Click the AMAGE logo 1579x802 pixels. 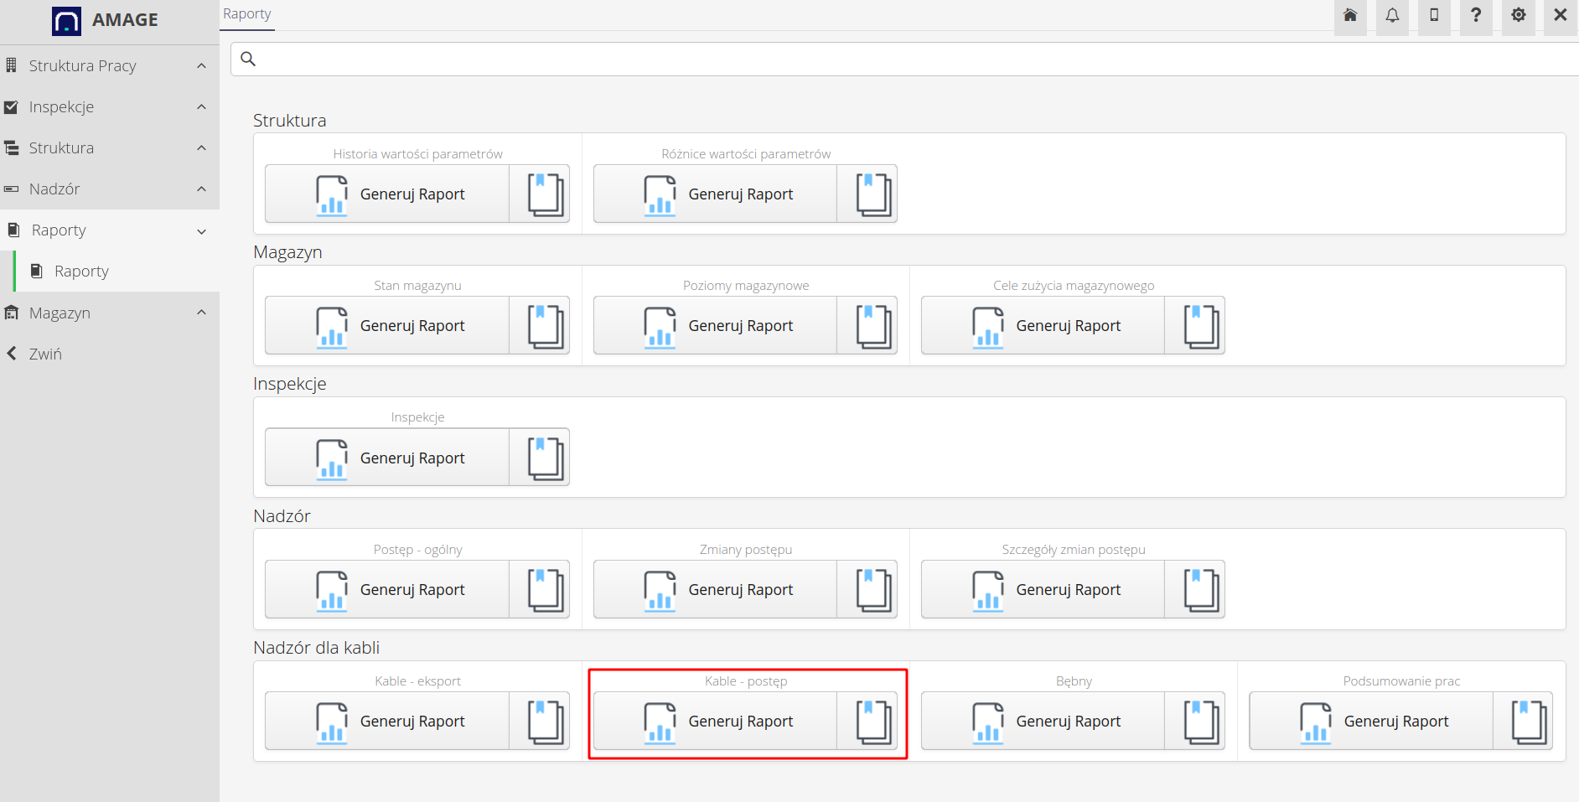coord(106,20)
